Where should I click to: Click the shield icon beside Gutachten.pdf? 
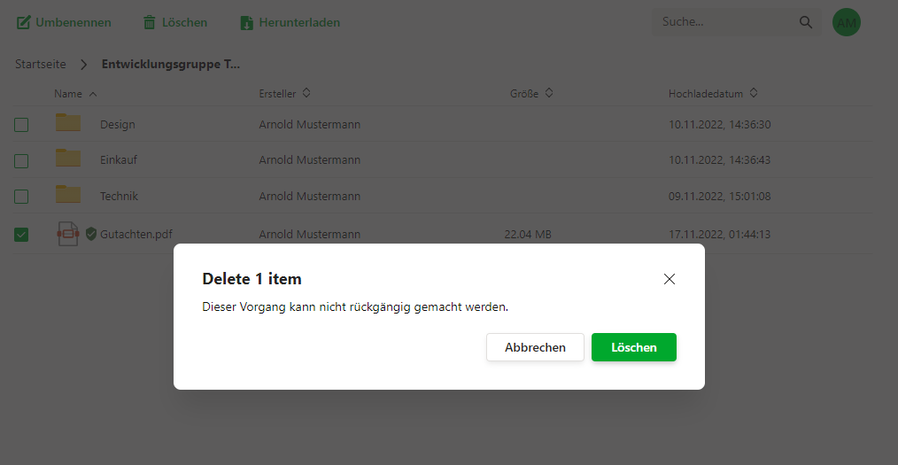pyautogui.click(x=91, y=233)
